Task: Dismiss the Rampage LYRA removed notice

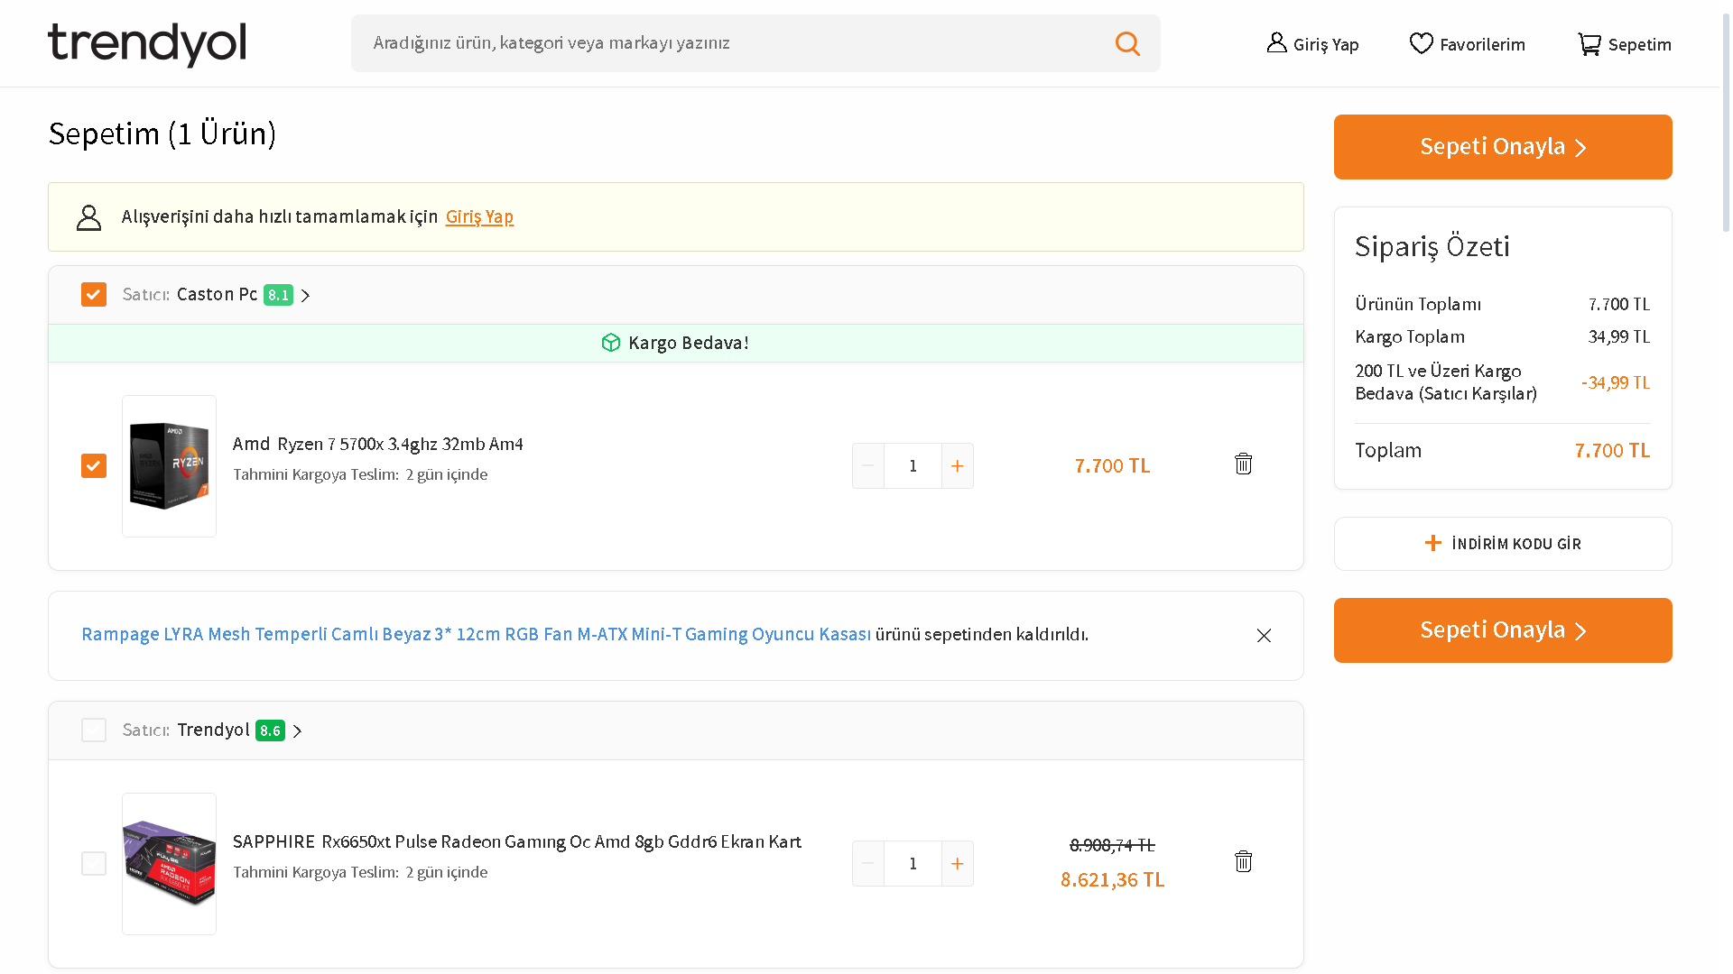Action: click(x=1264, y=636)
